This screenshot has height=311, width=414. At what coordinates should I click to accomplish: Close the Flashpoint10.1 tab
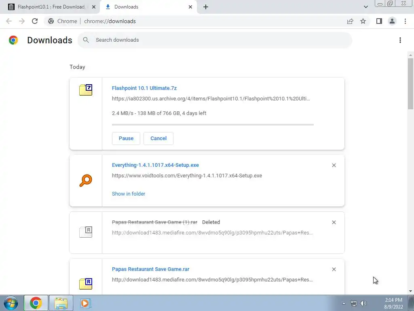coord(94,7)
